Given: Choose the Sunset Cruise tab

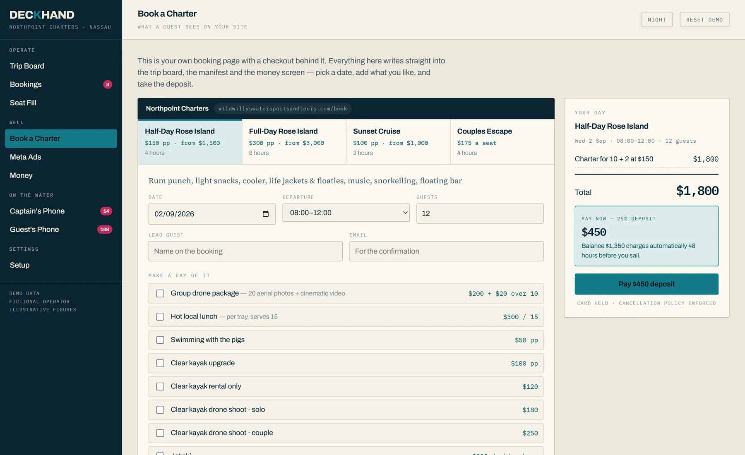Looking at the screenshot, I should [398, 142].
